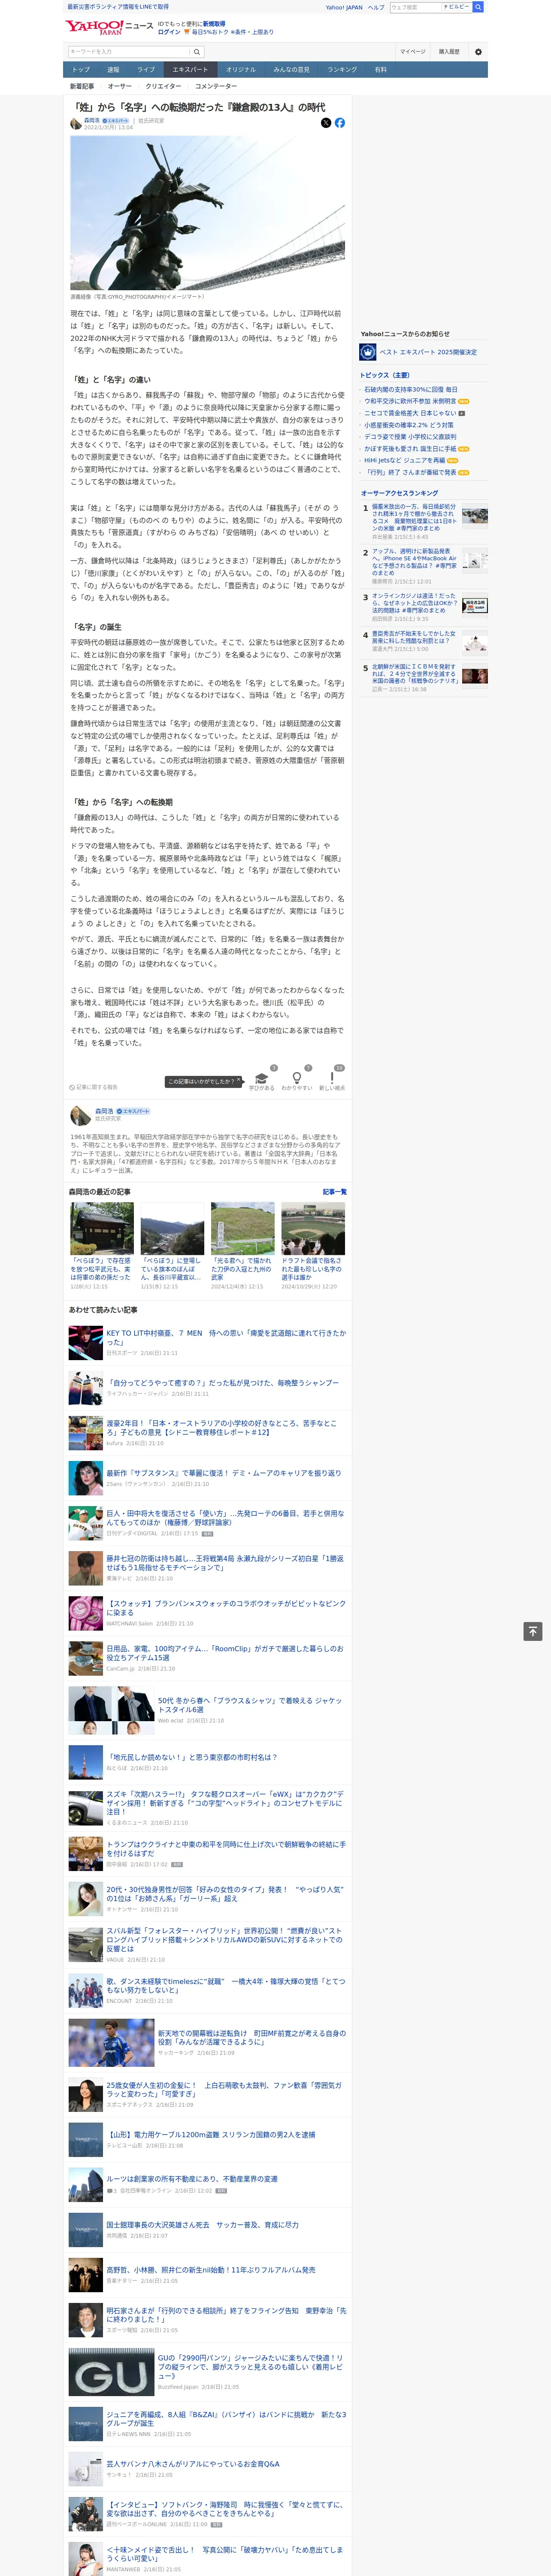Image resolution: width=551 pixels, height=2576 pixels.
Task: Open 国士舘理事長の大沢英雄さん死去 article
Action: point(202,2225)
